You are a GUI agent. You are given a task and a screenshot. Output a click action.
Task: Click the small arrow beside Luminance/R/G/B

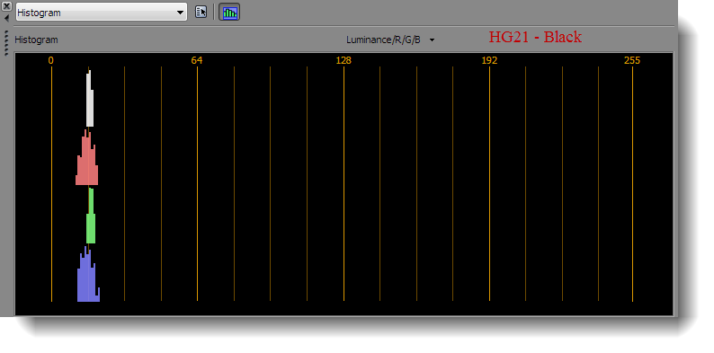(x=433, y=40)
